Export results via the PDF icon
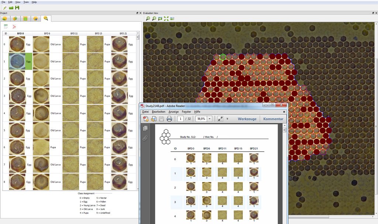Screen dimensions: 378x224 (x=14, y=27)
